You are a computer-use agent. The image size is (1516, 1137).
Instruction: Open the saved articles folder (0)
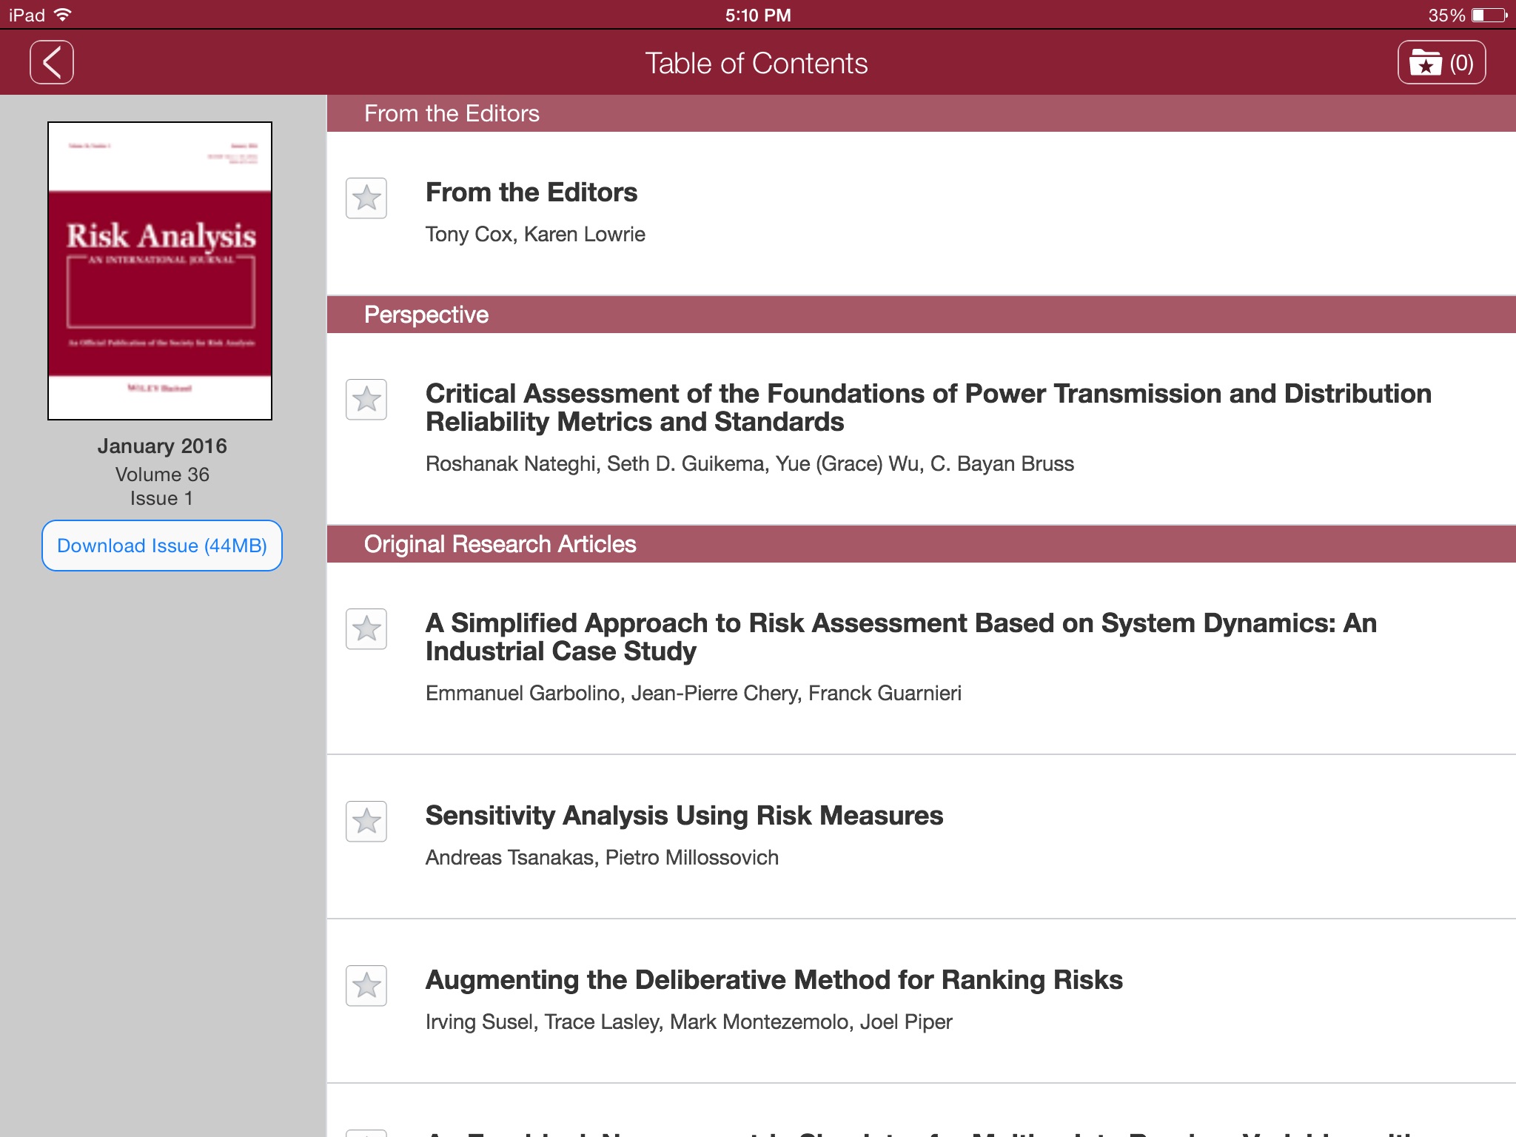tap(1440, 63)
